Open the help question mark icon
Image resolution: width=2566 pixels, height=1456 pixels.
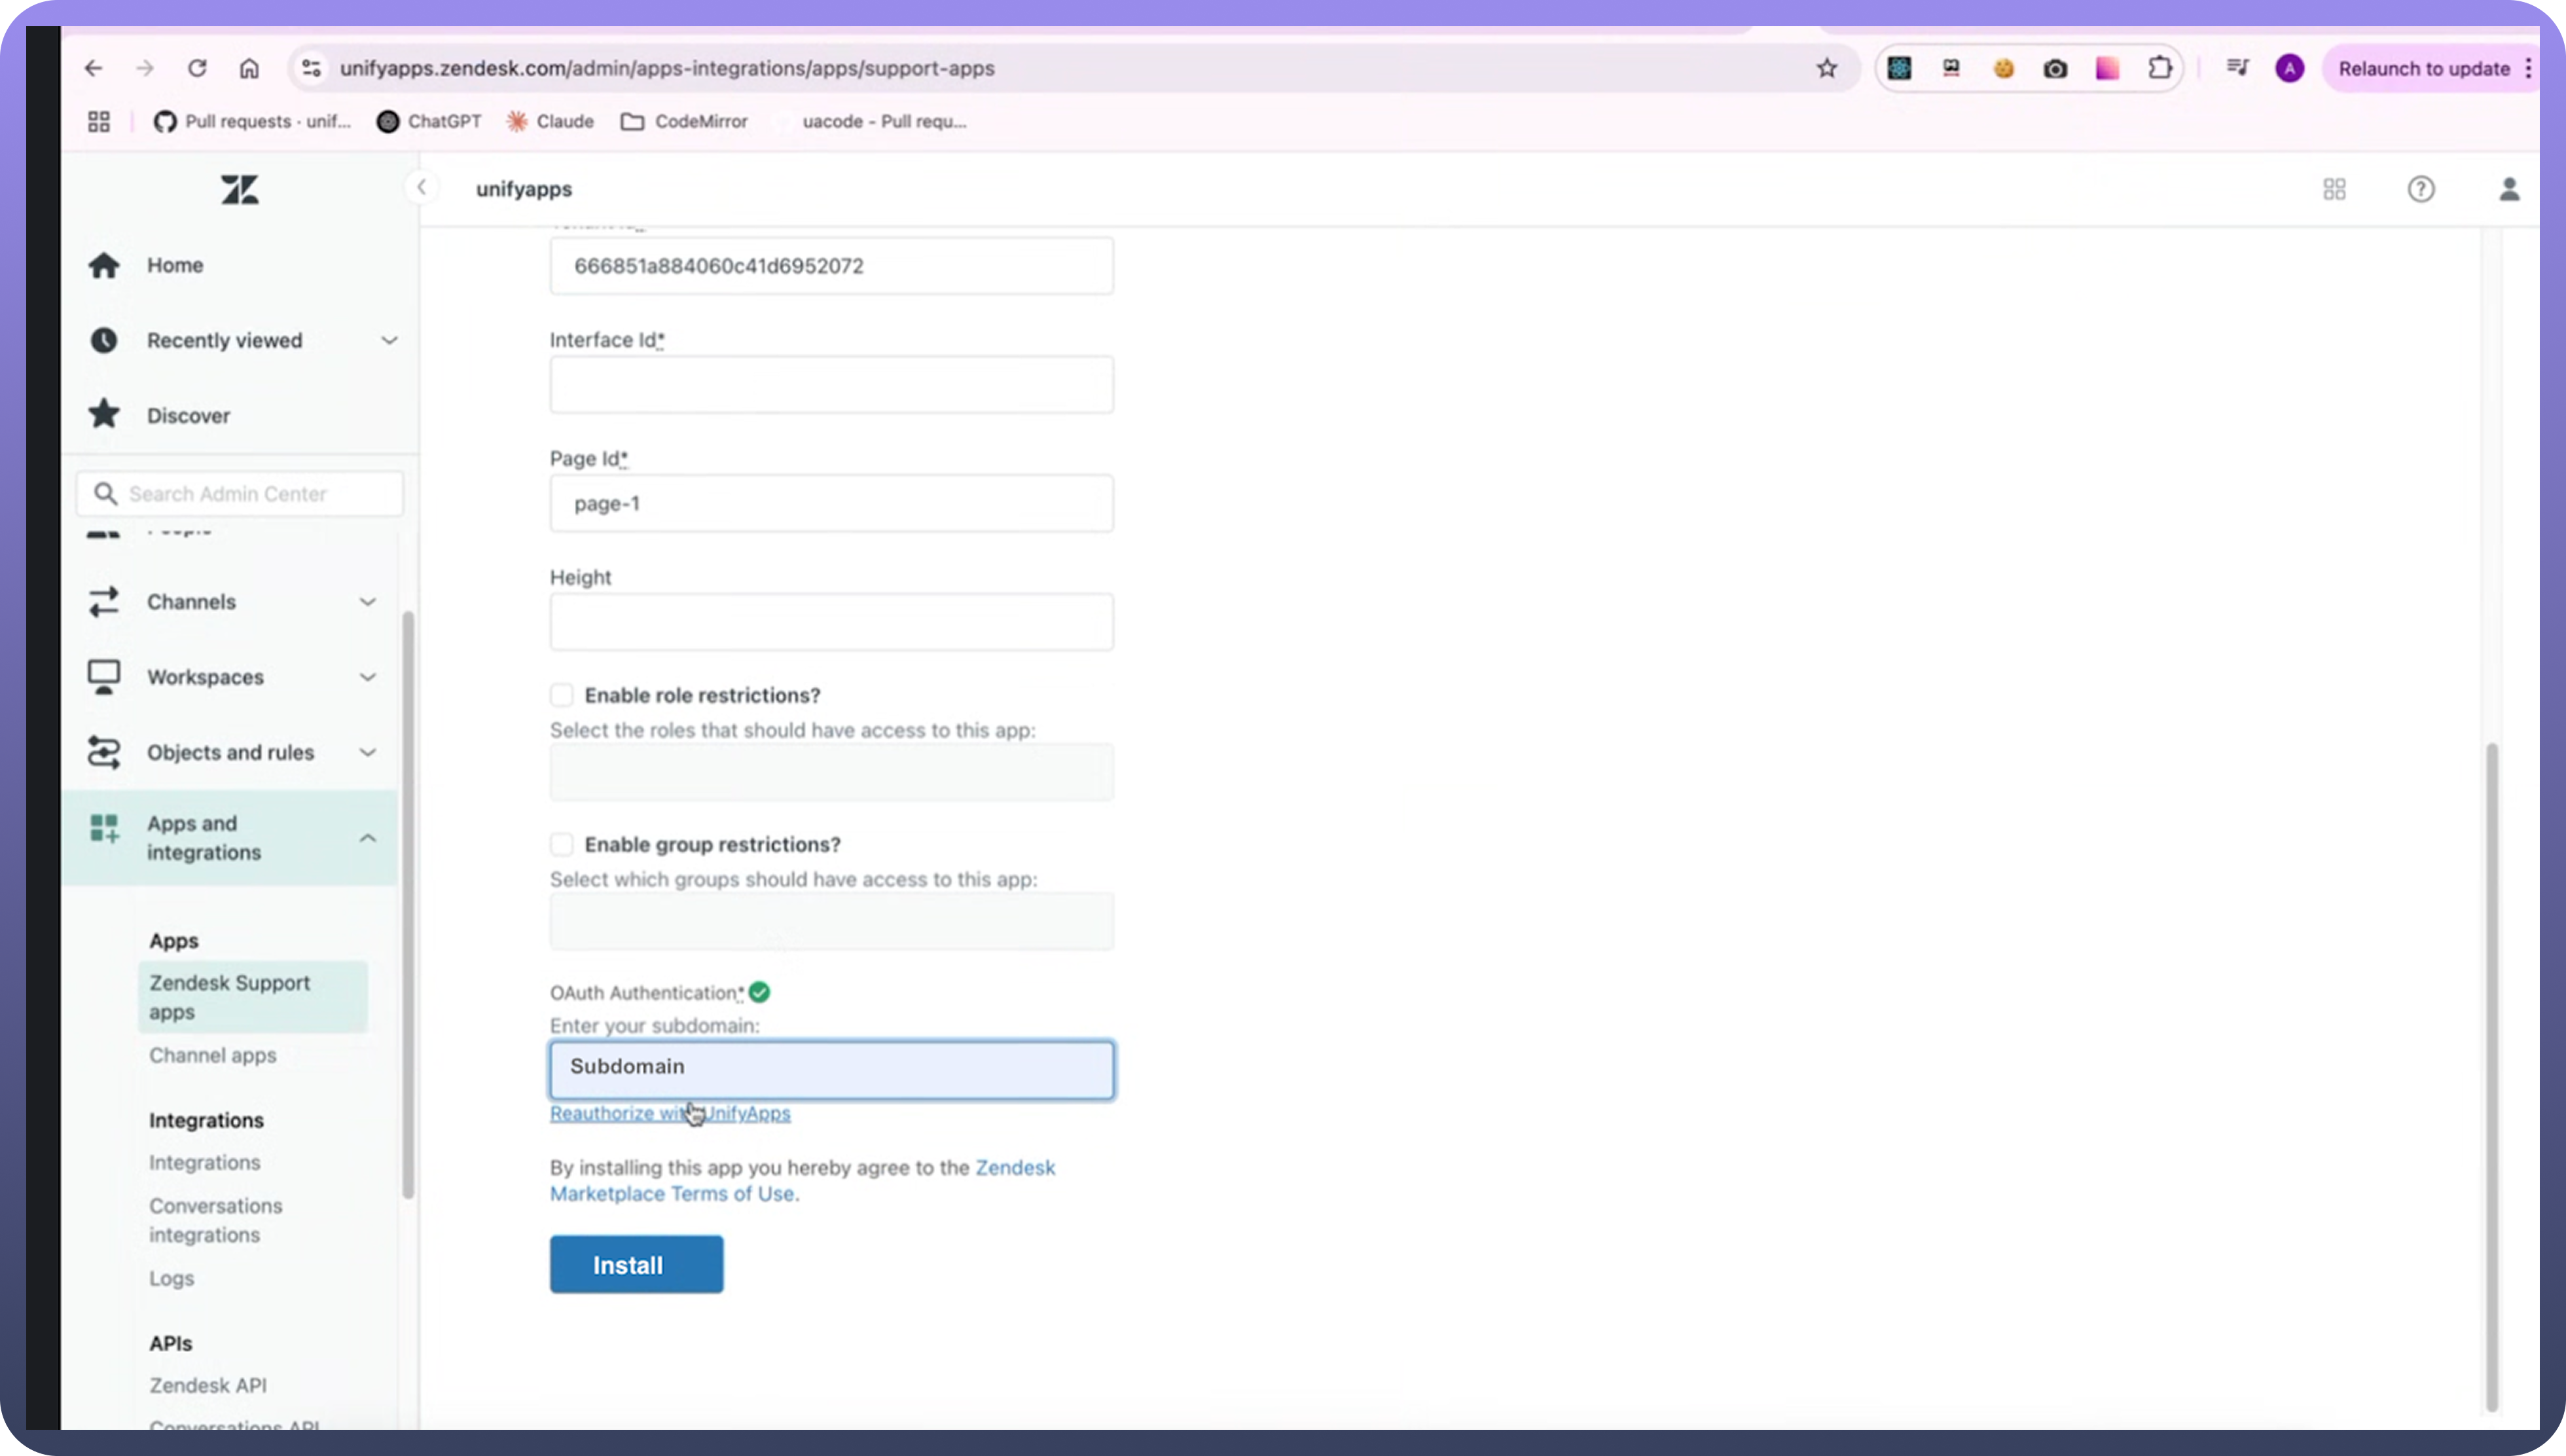coord(2420,189)
